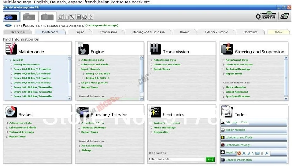Click the Ford oval logo
The image size is (292, 166).
8,25
